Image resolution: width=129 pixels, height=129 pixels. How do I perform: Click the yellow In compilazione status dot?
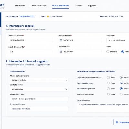[48, 16]
